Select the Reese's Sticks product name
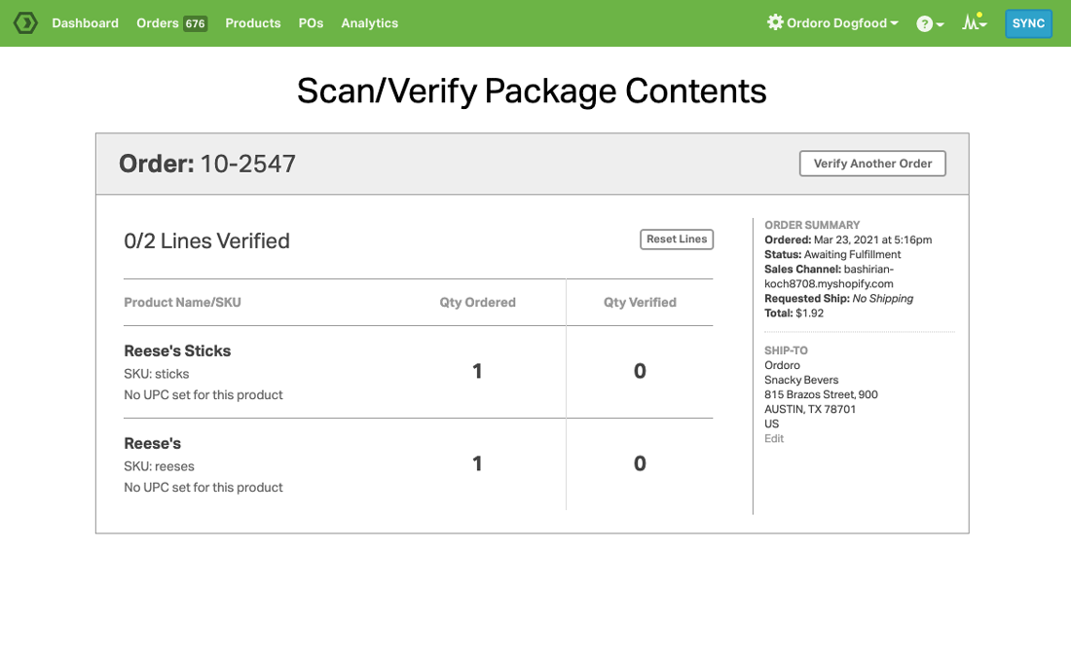Image resolution: width=1071 pixels, height=663 pixels. pyautogui.click(x=177, y=351)
